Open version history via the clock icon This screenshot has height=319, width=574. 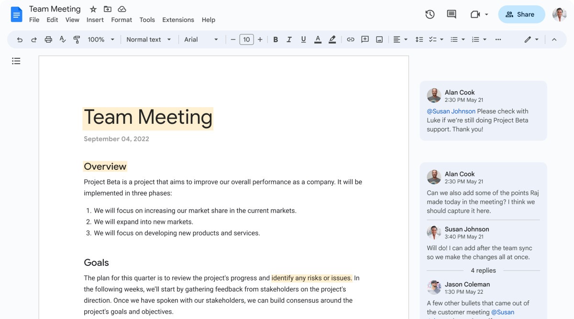(430, 14)
